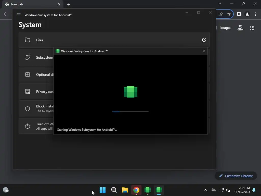The image size is (261, 196).
Task: Click the green WSA logo in splash
Action: coord(130,92)
